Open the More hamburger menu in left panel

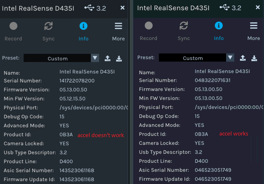[x=119, y=26]
